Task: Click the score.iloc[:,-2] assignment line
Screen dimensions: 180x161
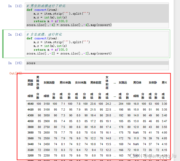Action: click(69, 53)
